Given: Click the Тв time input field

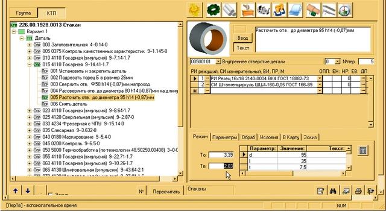Looking at the screenshot, I should coord(221,166).
